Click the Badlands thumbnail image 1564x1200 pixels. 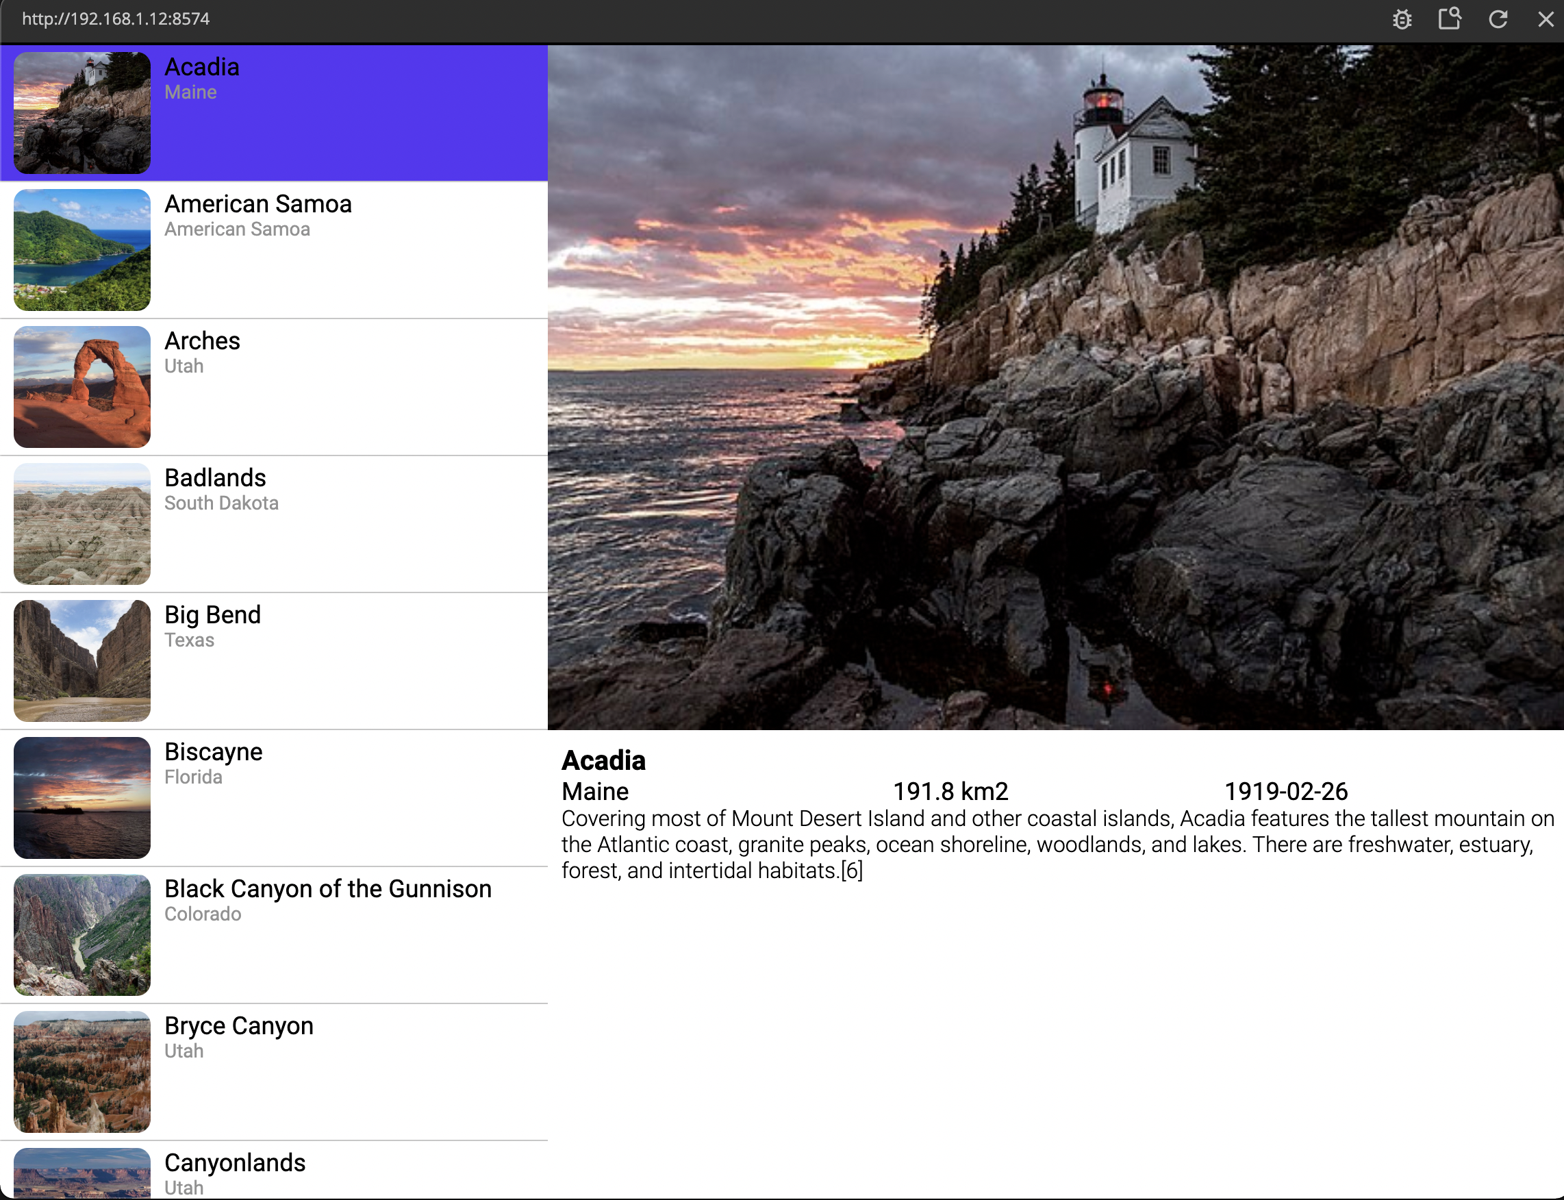[x=82, y=523]
